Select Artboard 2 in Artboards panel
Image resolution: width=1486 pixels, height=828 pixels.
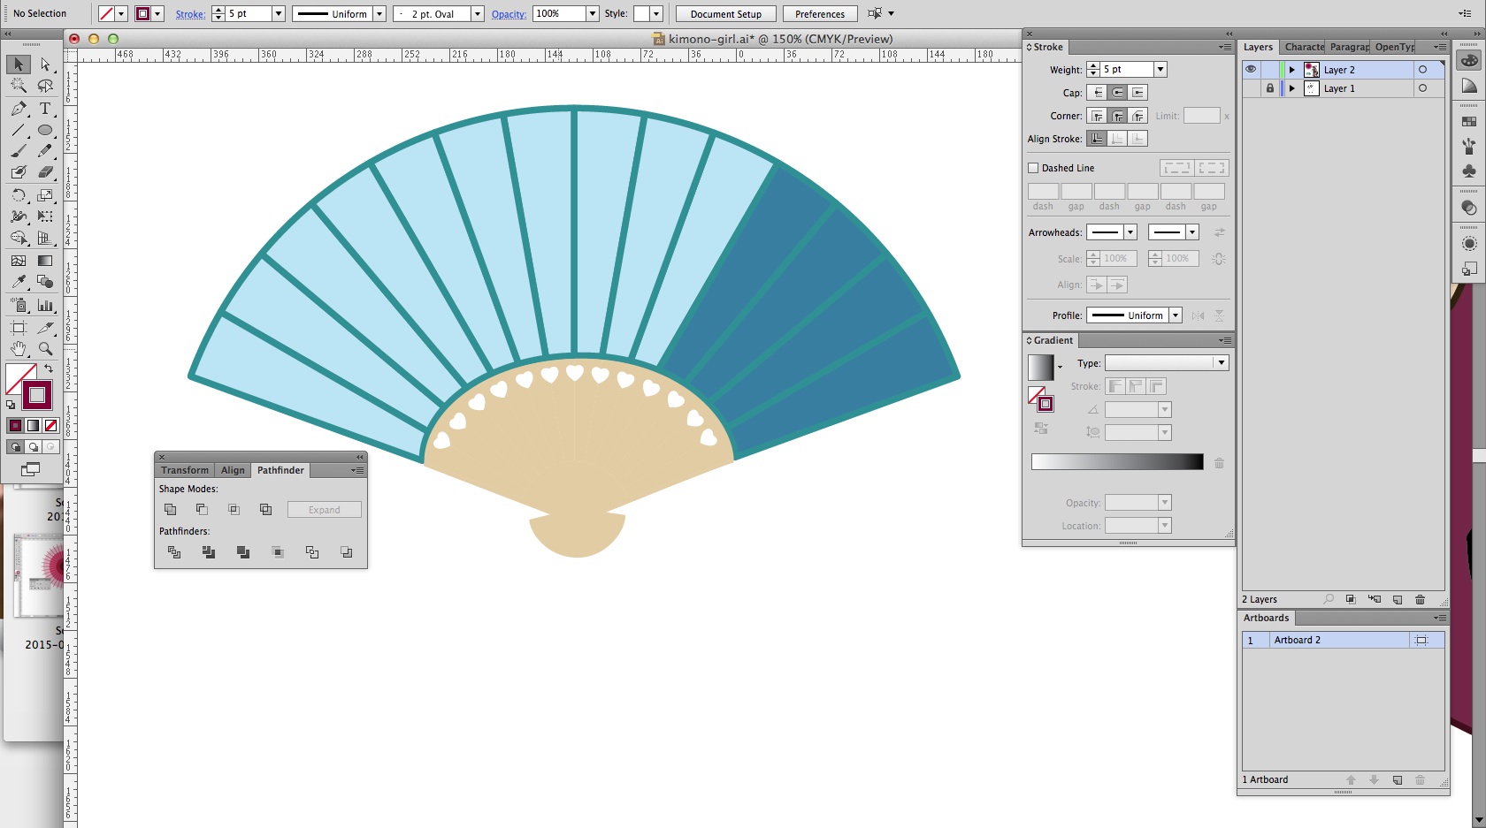[1297, 640]
